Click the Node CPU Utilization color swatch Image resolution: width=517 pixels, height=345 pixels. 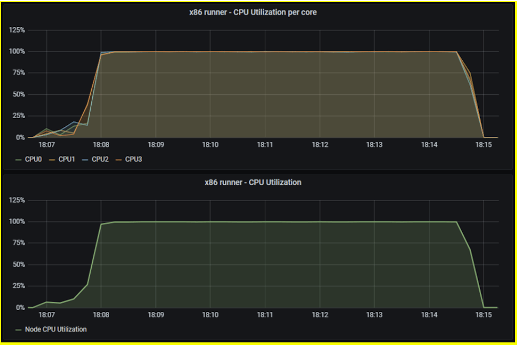[x=18, y=329]
